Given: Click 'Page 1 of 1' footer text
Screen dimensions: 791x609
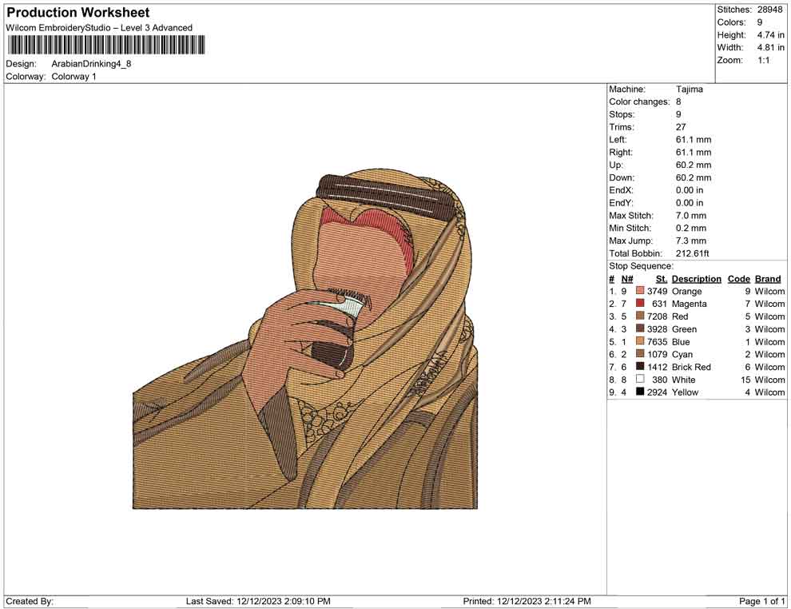Looking at the screenshot, I should click(x=761, y=601).
